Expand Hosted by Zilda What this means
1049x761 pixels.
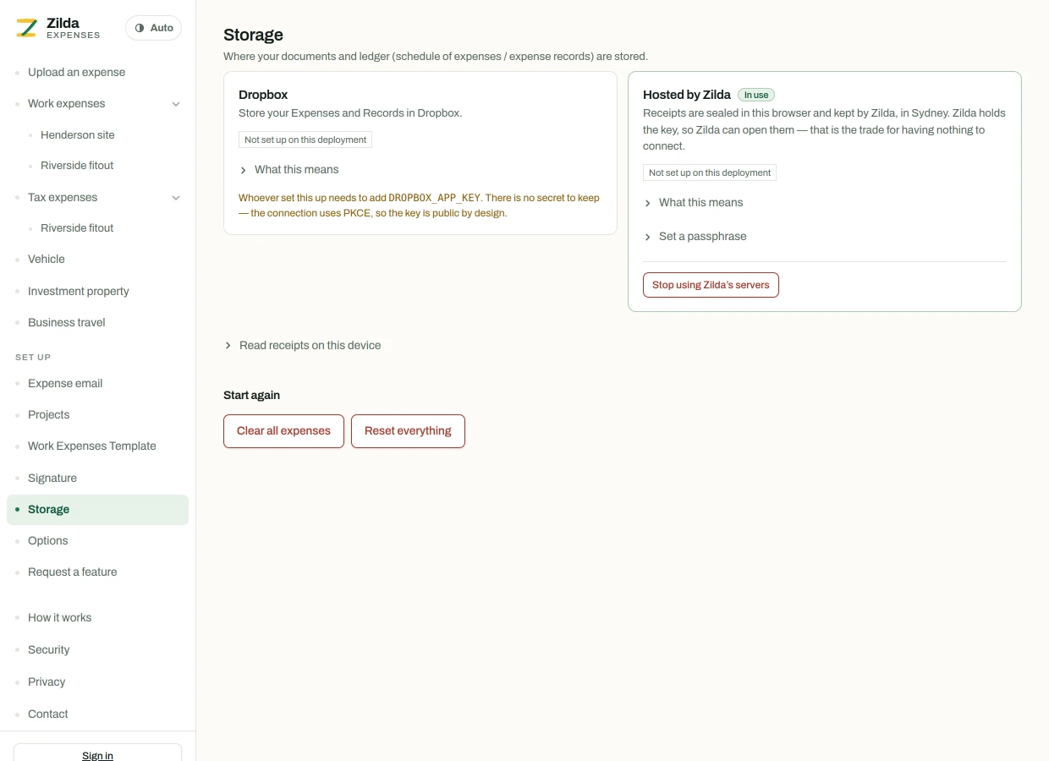[693, 203]
